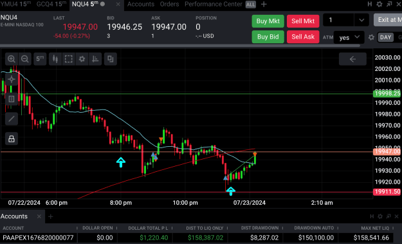Click the MAX NET LIQ column header
Image resolution: width=402 pixels, height=244 pixels.
(375, 228)
